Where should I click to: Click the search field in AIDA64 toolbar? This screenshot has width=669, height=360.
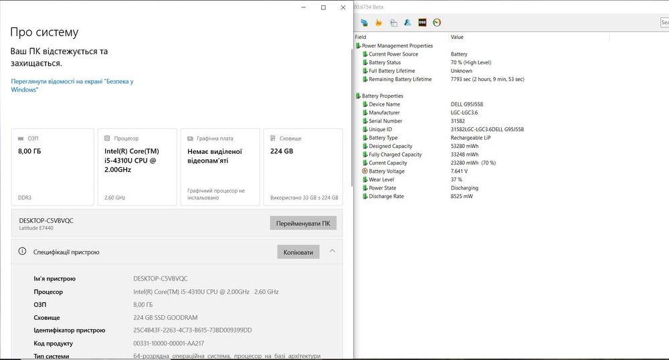coord(665,22)
